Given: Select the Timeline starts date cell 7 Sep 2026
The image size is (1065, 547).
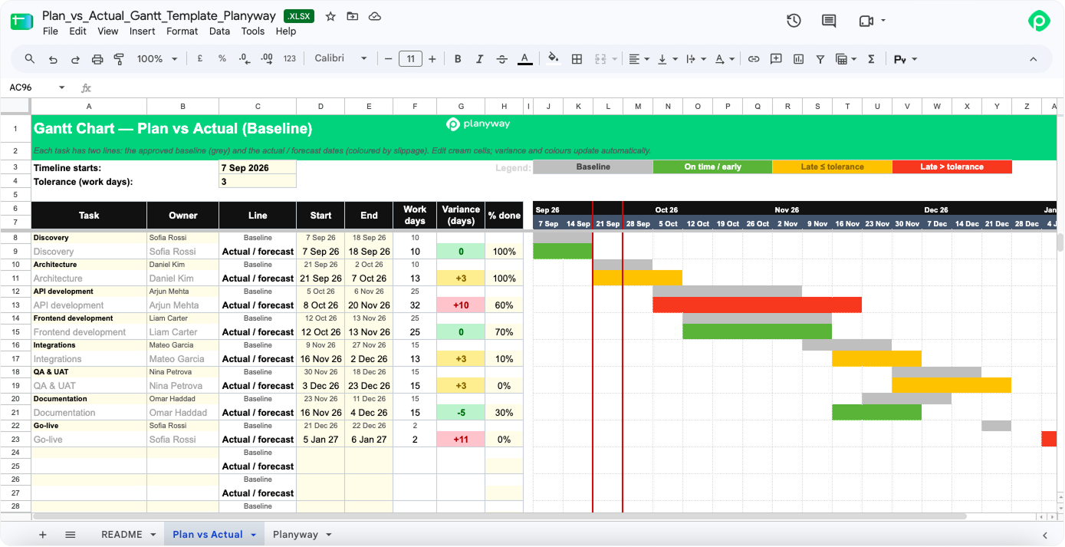Looking at the screenshot, I should click(x=258, y=167).
